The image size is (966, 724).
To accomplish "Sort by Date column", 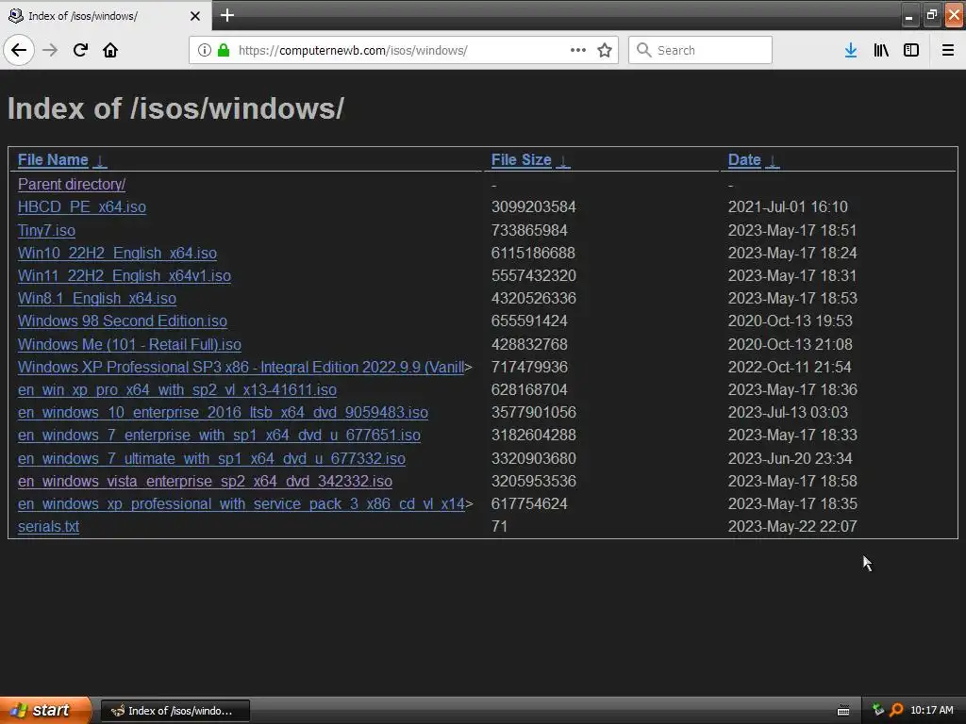I will tap(744, 160).
